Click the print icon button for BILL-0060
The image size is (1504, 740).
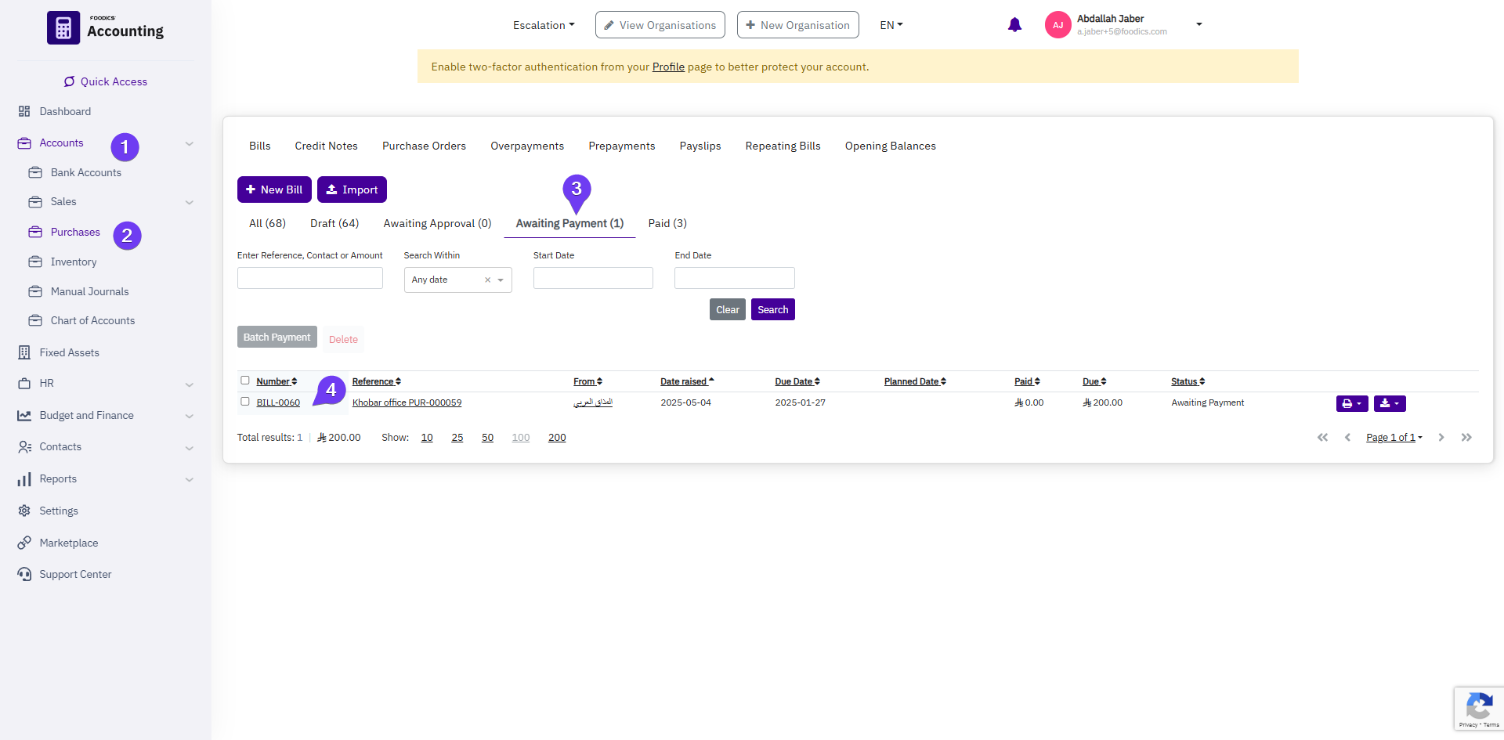point(1351,403)
